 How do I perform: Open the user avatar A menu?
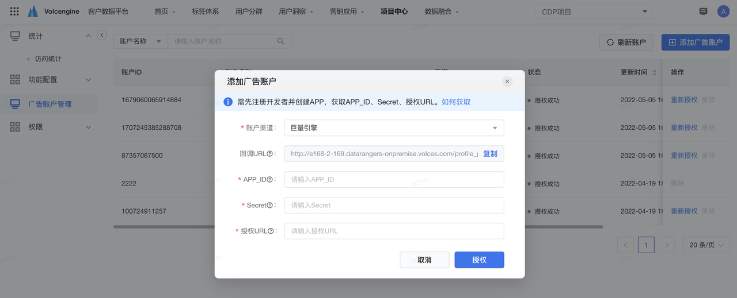(x=723, y=11)
